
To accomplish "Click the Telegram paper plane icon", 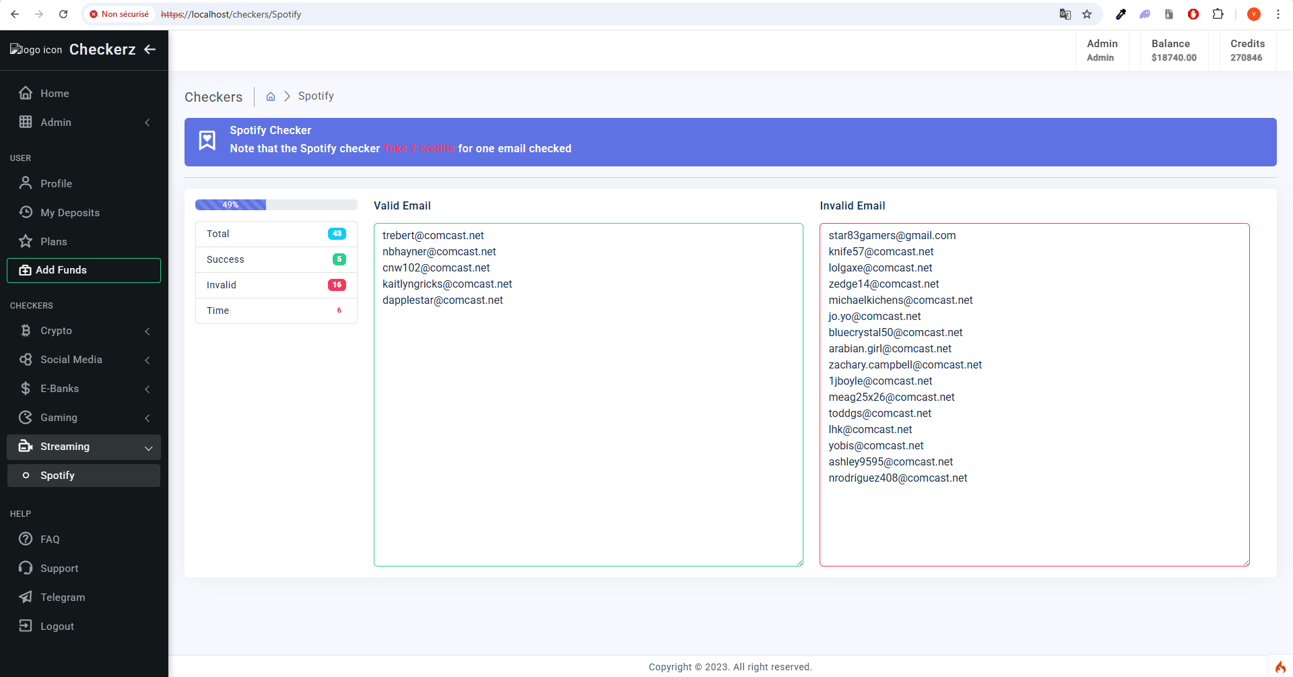I will pos(26,597).
